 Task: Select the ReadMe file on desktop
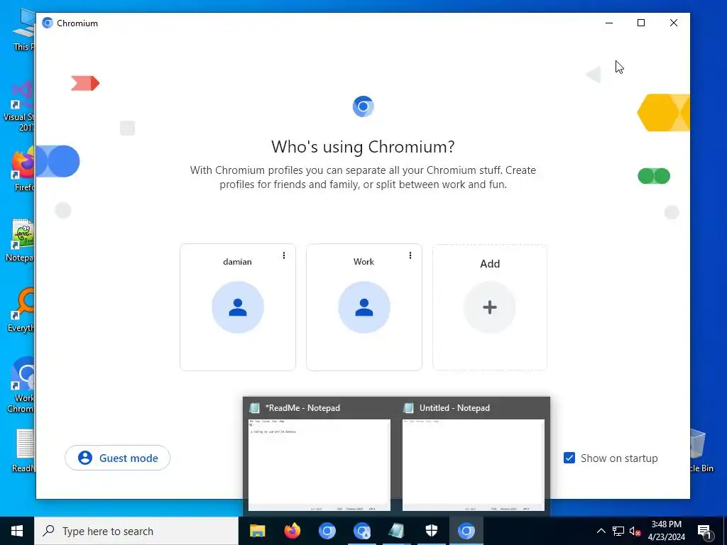[x=23, y=451]
